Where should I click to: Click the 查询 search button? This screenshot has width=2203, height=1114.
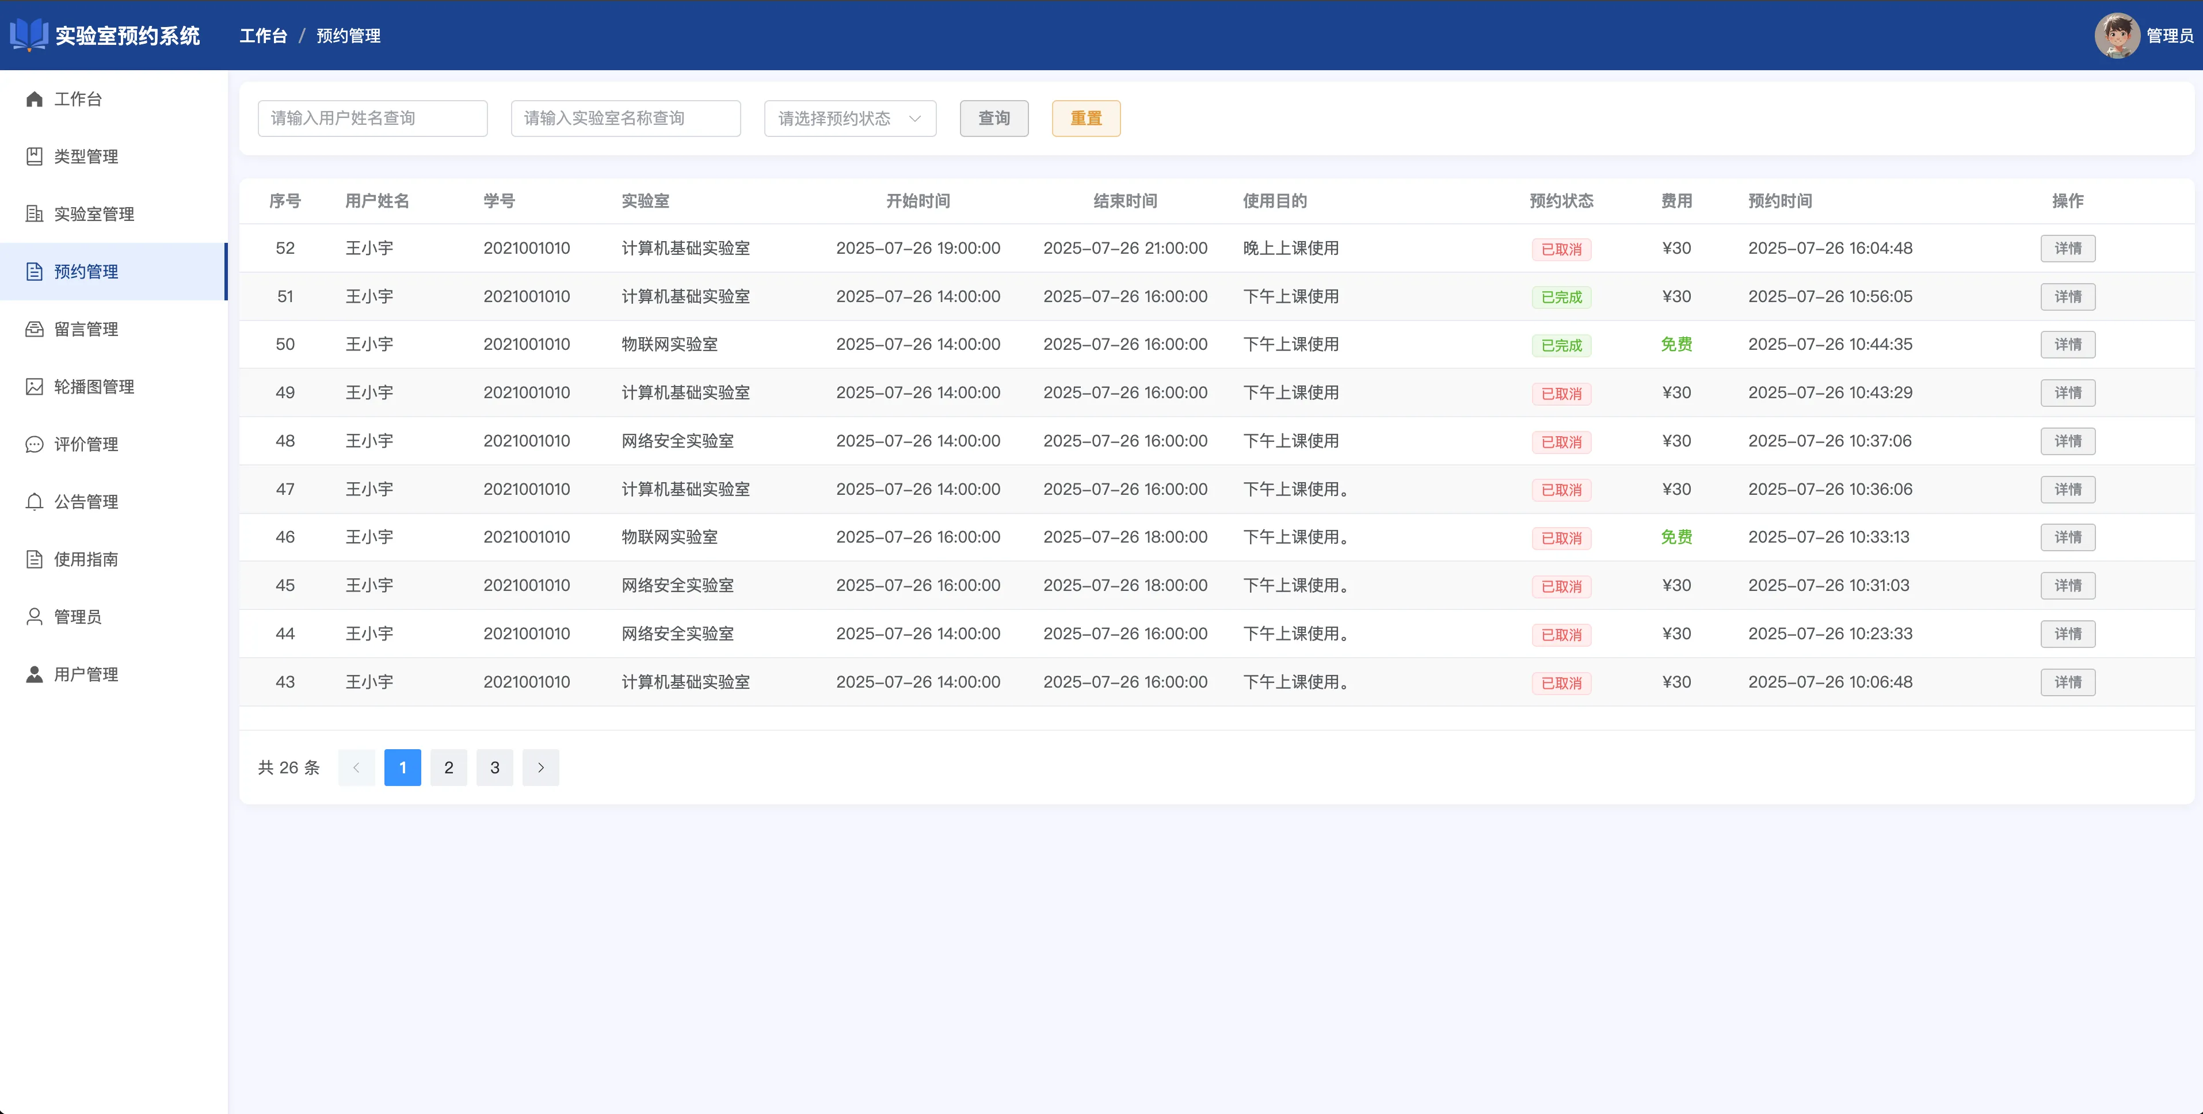click(994, 119)
